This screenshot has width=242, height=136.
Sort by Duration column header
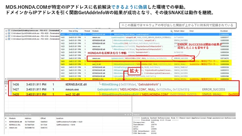click(224, 31)
